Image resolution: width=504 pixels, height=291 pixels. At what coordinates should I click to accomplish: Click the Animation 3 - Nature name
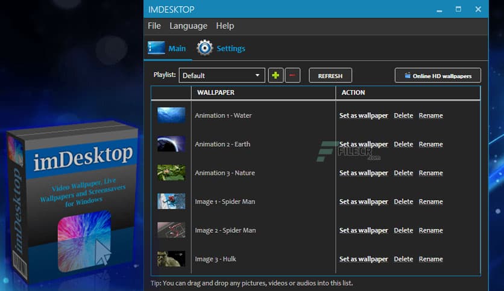[225, 173]
